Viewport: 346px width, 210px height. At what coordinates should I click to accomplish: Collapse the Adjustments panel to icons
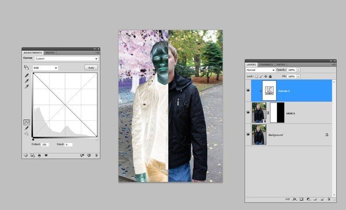pyautogui.click(x=95, y=49)
